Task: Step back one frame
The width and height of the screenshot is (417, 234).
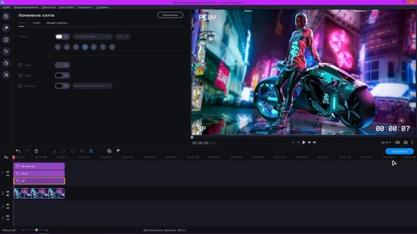Action: 298,142
